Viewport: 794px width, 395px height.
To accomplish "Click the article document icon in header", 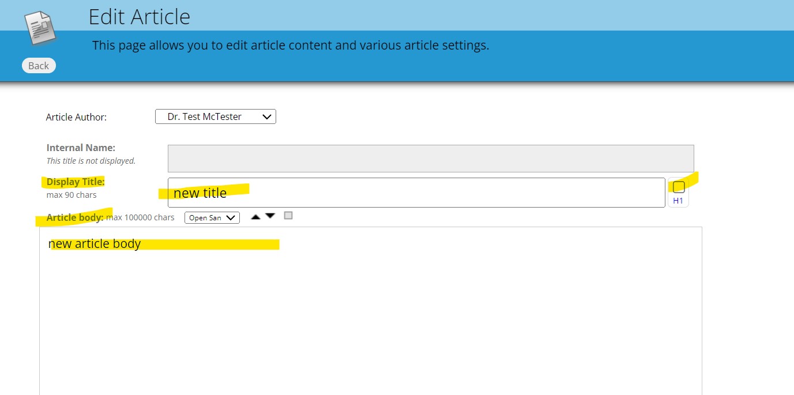I will pyautogui.click(x=40, y=28).
